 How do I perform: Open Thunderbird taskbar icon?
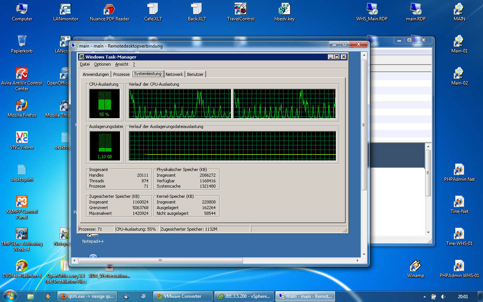click(x=126, y=296)
